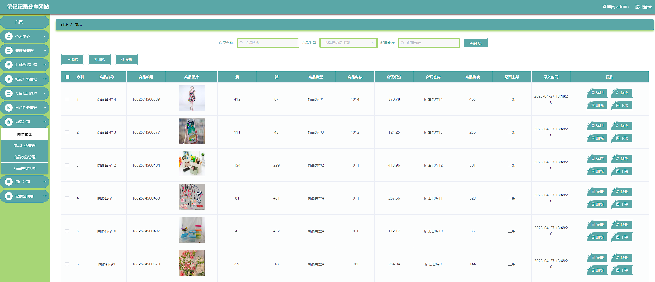
Task: Click the 日常任务管理 clipboard icon
Action: pyautogui.click(x=9, y=108)
